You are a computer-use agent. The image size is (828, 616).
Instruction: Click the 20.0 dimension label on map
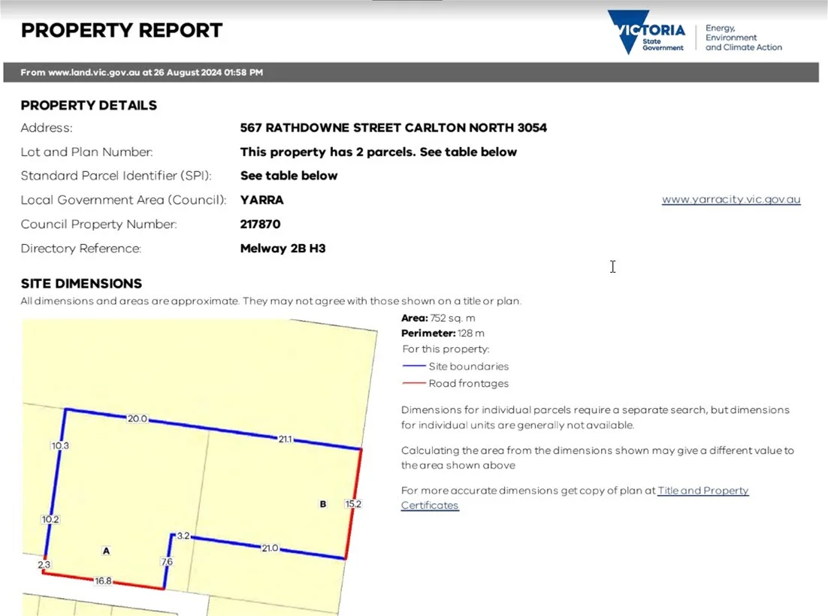coord(137,419)
